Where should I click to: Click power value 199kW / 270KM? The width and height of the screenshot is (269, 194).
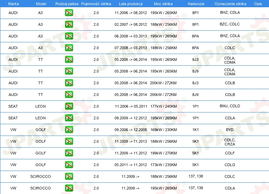coord(163,153)
